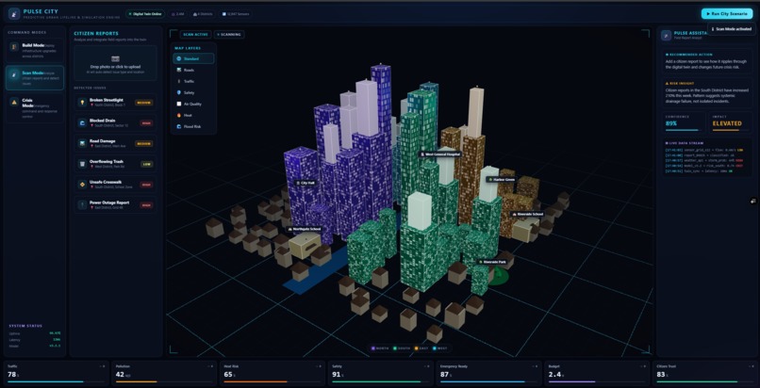760x388 pixels.
Task: Switch to Crisis Mode
Action: 35,107
